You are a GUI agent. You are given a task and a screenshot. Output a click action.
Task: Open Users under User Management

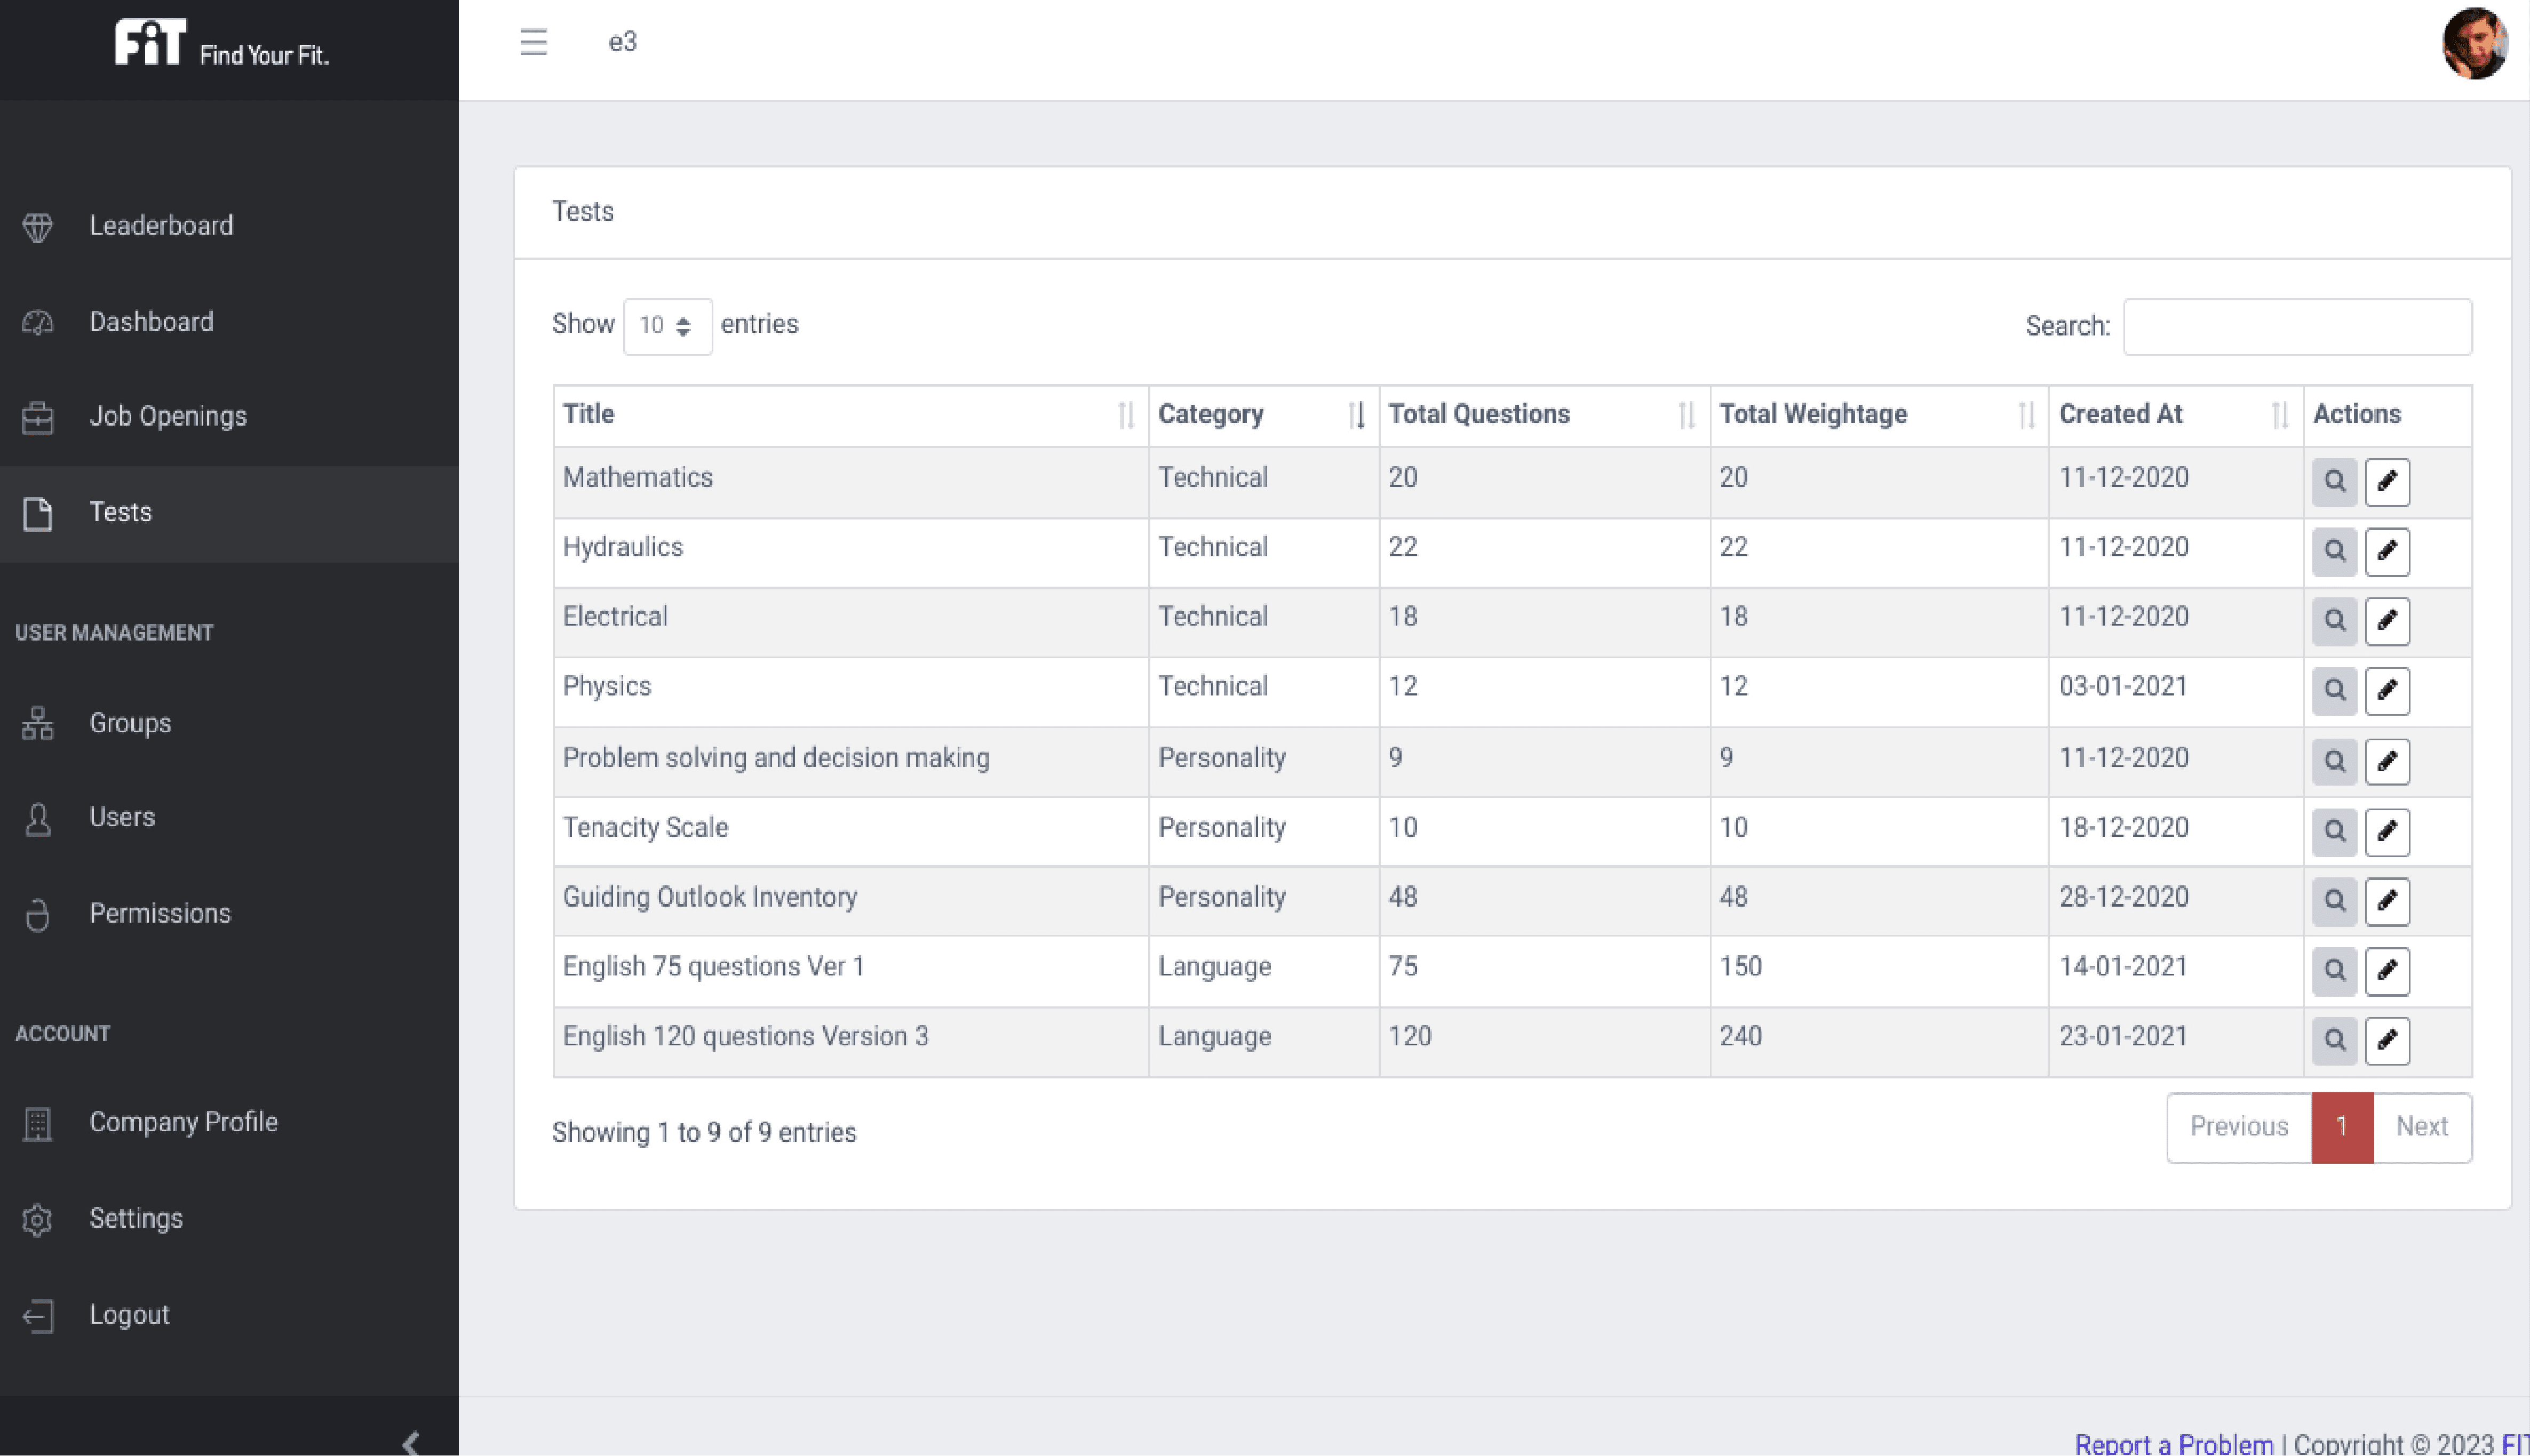coord(229,818)
